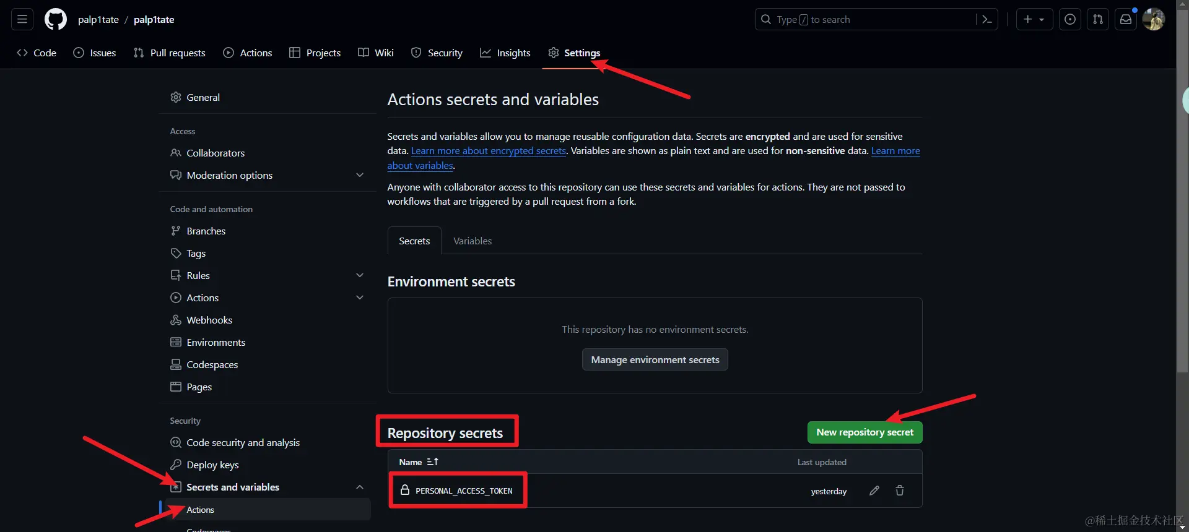Collapse the Secrets and variables section
The image size is (1189, 532).
click(360, 487)
